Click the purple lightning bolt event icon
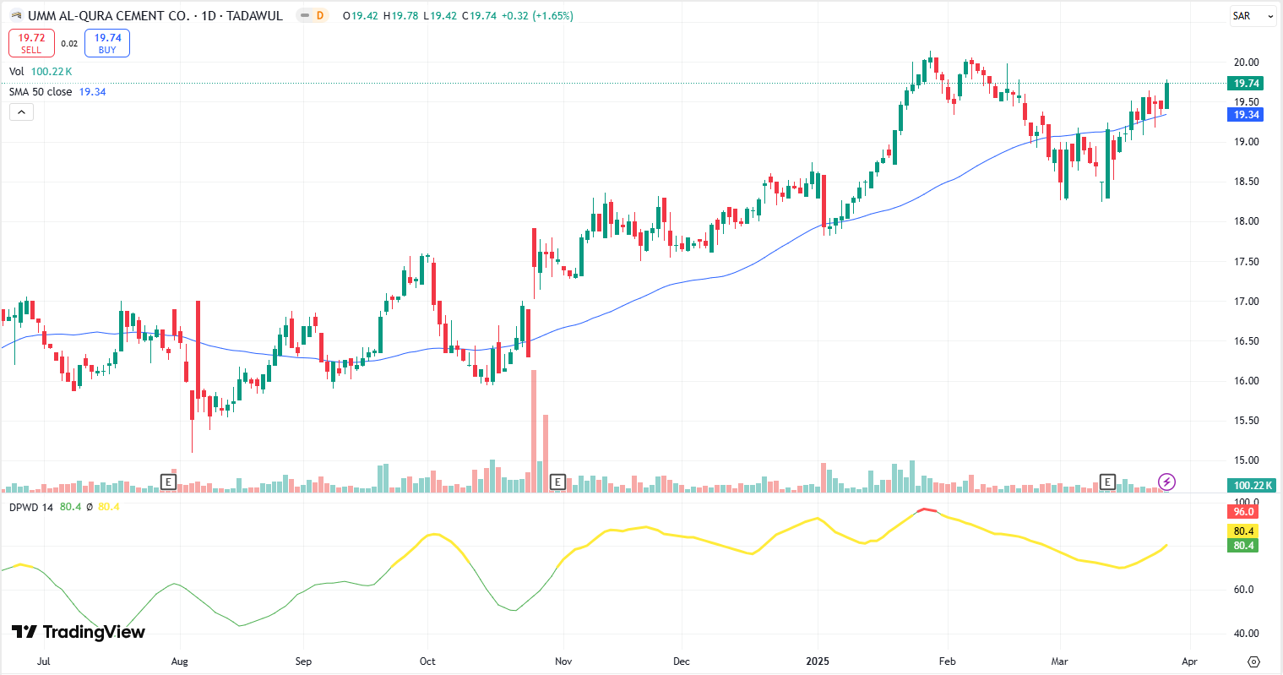1283x675 pixels. point(1166,482)
